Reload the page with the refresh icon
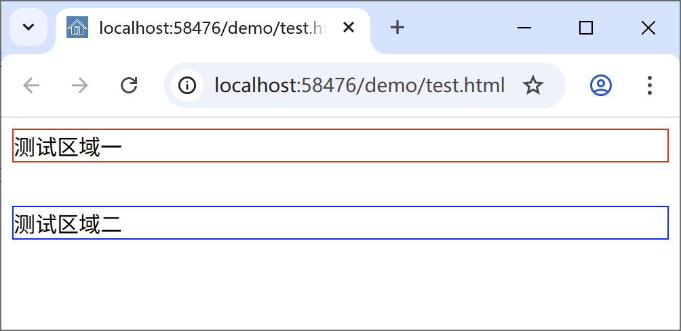Viewport: 681px width, 331px height. coord(129,85)
